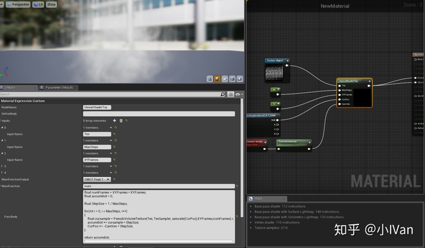The height and width of the screenshot is (248, 425).
Task: Reset Tex input name to default
Action: 114,134
